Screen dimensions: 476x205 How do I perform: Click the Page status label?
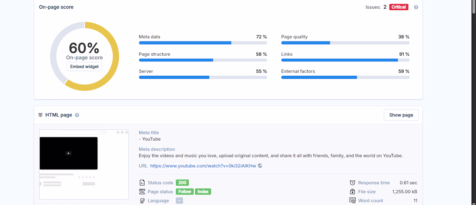coord(160,192)
